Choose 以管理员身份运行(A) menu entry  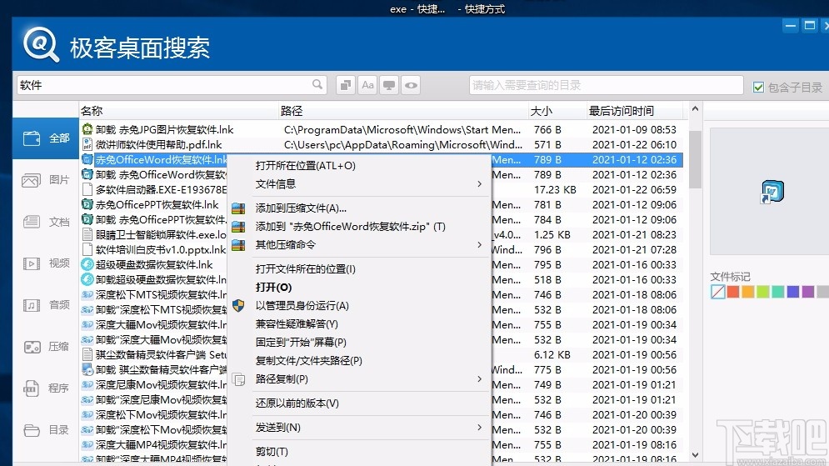point(359,306)
